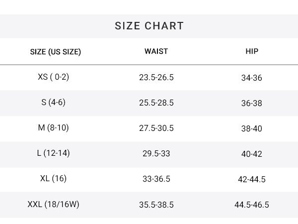Click waist value 23.5-26.5
The image size is (298, 224).
[x=156, y=77]
